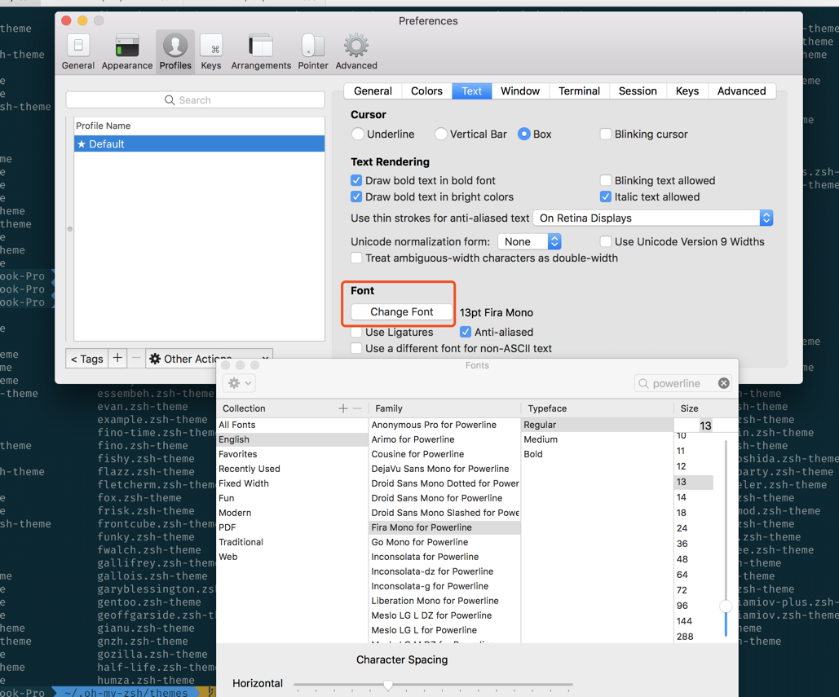This screenshot has height=697, width=839.
Task: Click the minus button to remove profile
Action: click(x=136, y=359)
